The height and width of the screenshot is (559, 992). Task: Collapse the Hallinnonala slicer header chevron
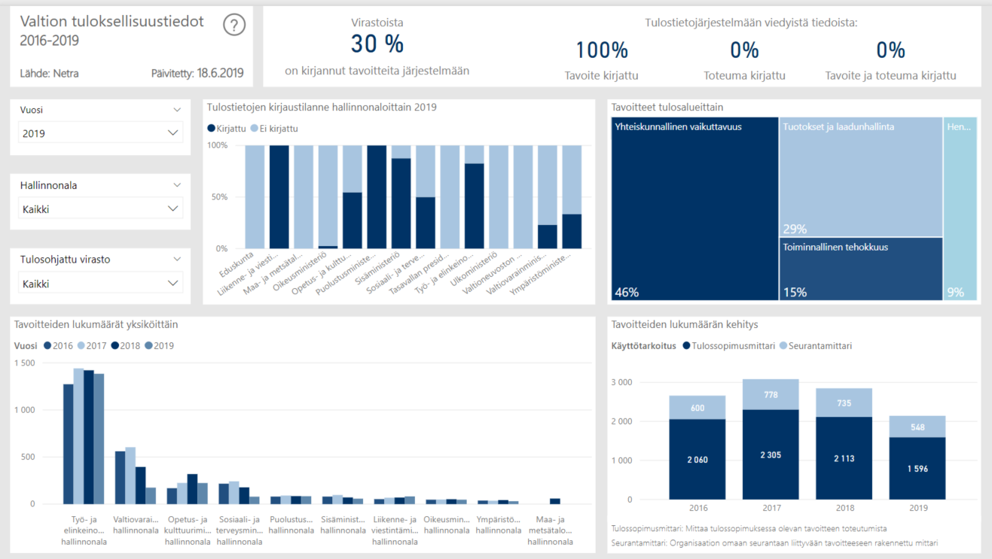(177, 185)
